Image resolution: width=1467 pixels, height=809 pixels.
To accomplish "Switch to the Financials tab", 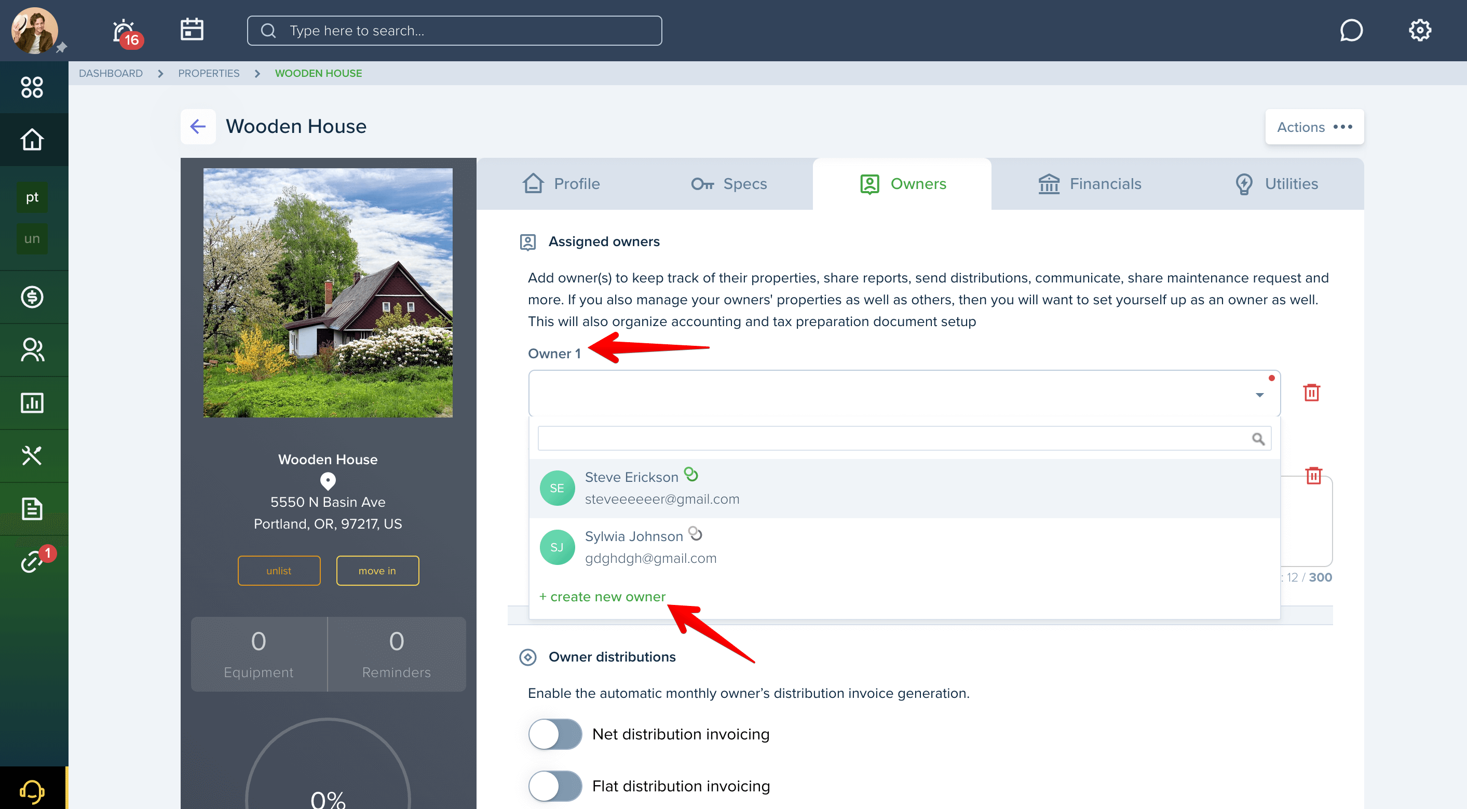I will (1090, 184).
